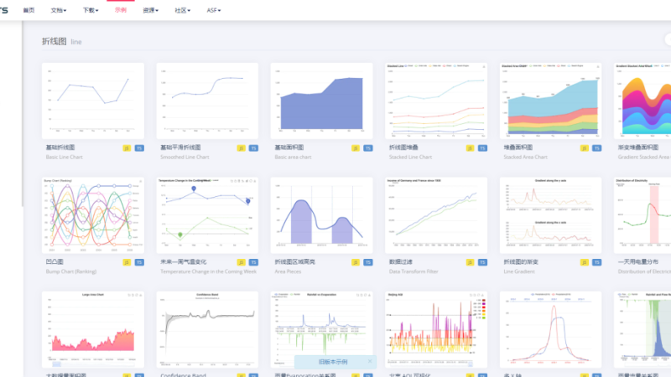Open the 资源 dropdown in navbar
Image resolution: width=671 pixels, height=377 pixels.
click(x=151, y=10)
